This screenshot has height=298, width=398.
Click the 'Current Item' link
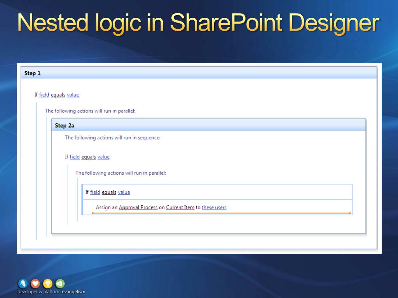pyautogui.click(x=180, y=207)
